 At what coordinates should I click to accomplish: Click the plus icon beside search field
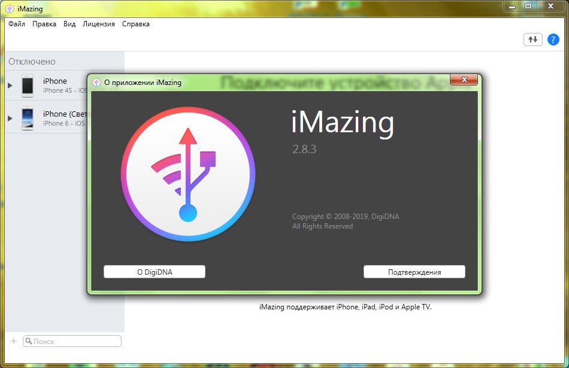coord(14,341)
